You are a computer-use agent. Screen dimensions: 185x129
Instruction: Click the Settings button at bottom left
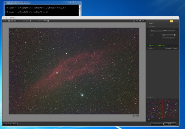[14, 124]
